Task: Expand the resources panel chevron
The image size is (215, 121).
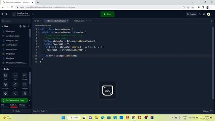Action: [30, 106]
